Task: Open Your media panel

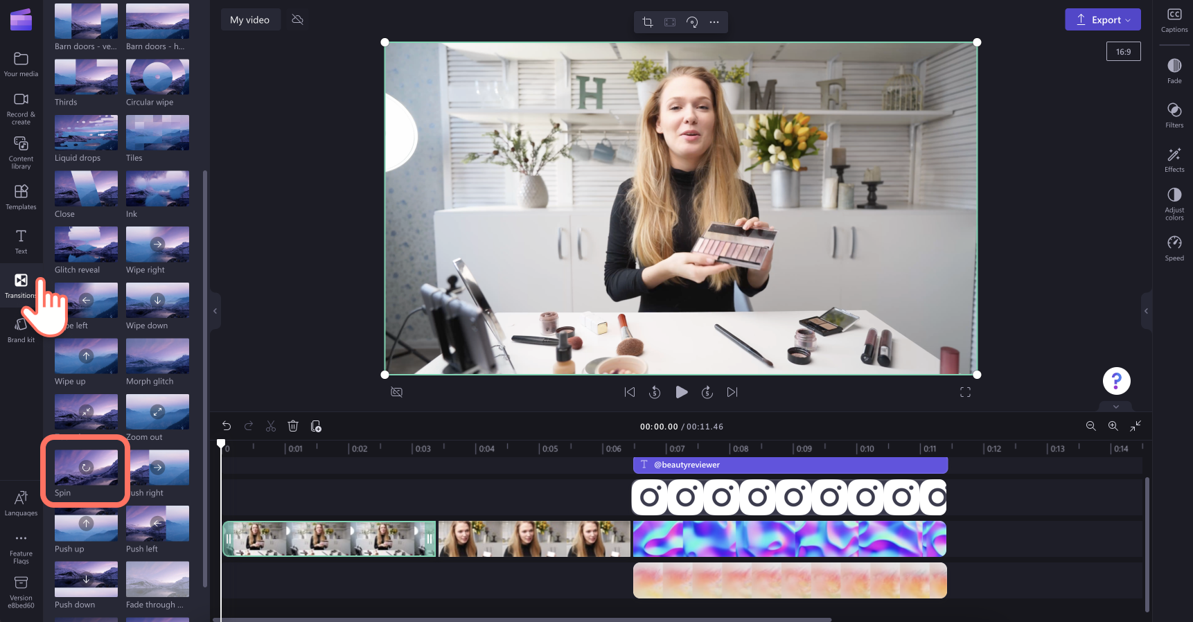Action: 21,64
